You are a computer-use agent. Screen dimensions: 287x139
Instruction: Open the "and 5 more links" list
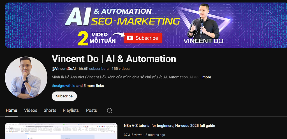point(90,86)
